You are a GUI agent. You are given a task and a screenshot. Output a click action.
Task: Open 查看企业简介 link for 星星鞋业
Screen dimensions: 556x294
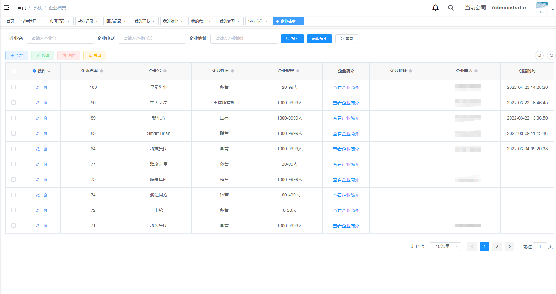click(346, 88)
